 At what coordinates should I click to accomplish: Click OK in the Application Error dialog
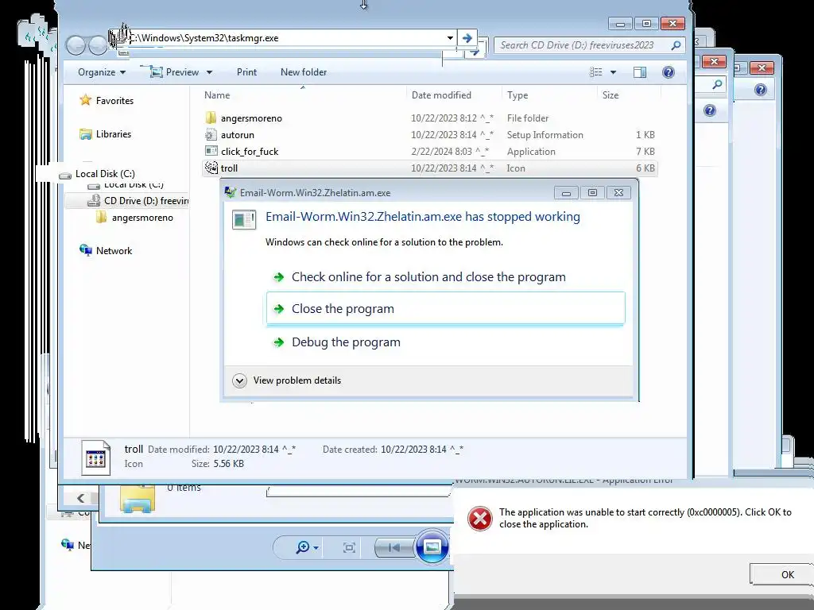pyautogui.click(x=783, y=574)
